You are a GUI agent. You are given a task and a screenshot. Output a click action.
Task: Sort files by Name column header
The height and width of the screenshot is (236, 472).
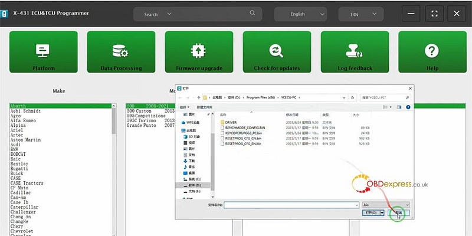pos(223,115)
